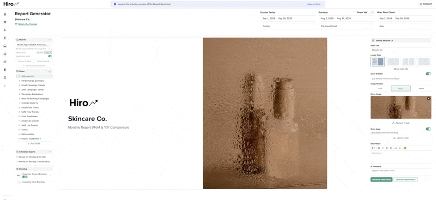Click the Hiro logo in header
436x200 pixels.
click(11, 4)
